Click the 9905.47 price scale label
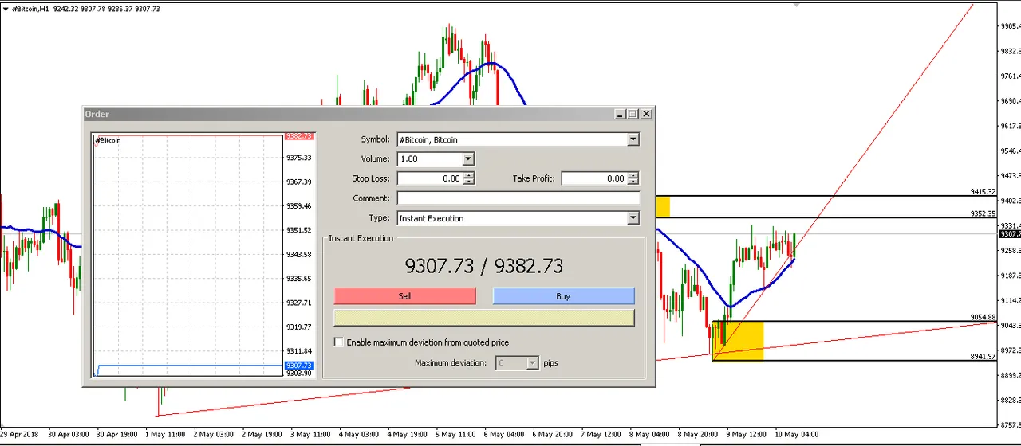1021x446 pixels. pyautogui.click(x=1011, y=26)
